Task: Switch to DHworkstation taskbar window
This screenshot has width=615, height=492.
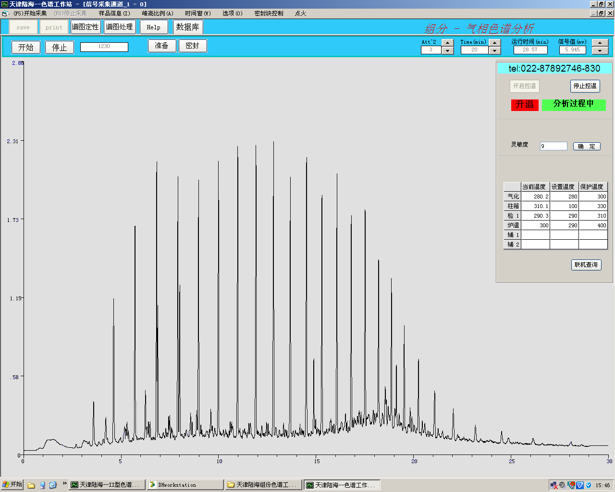Action: click(x=185, y=485)
